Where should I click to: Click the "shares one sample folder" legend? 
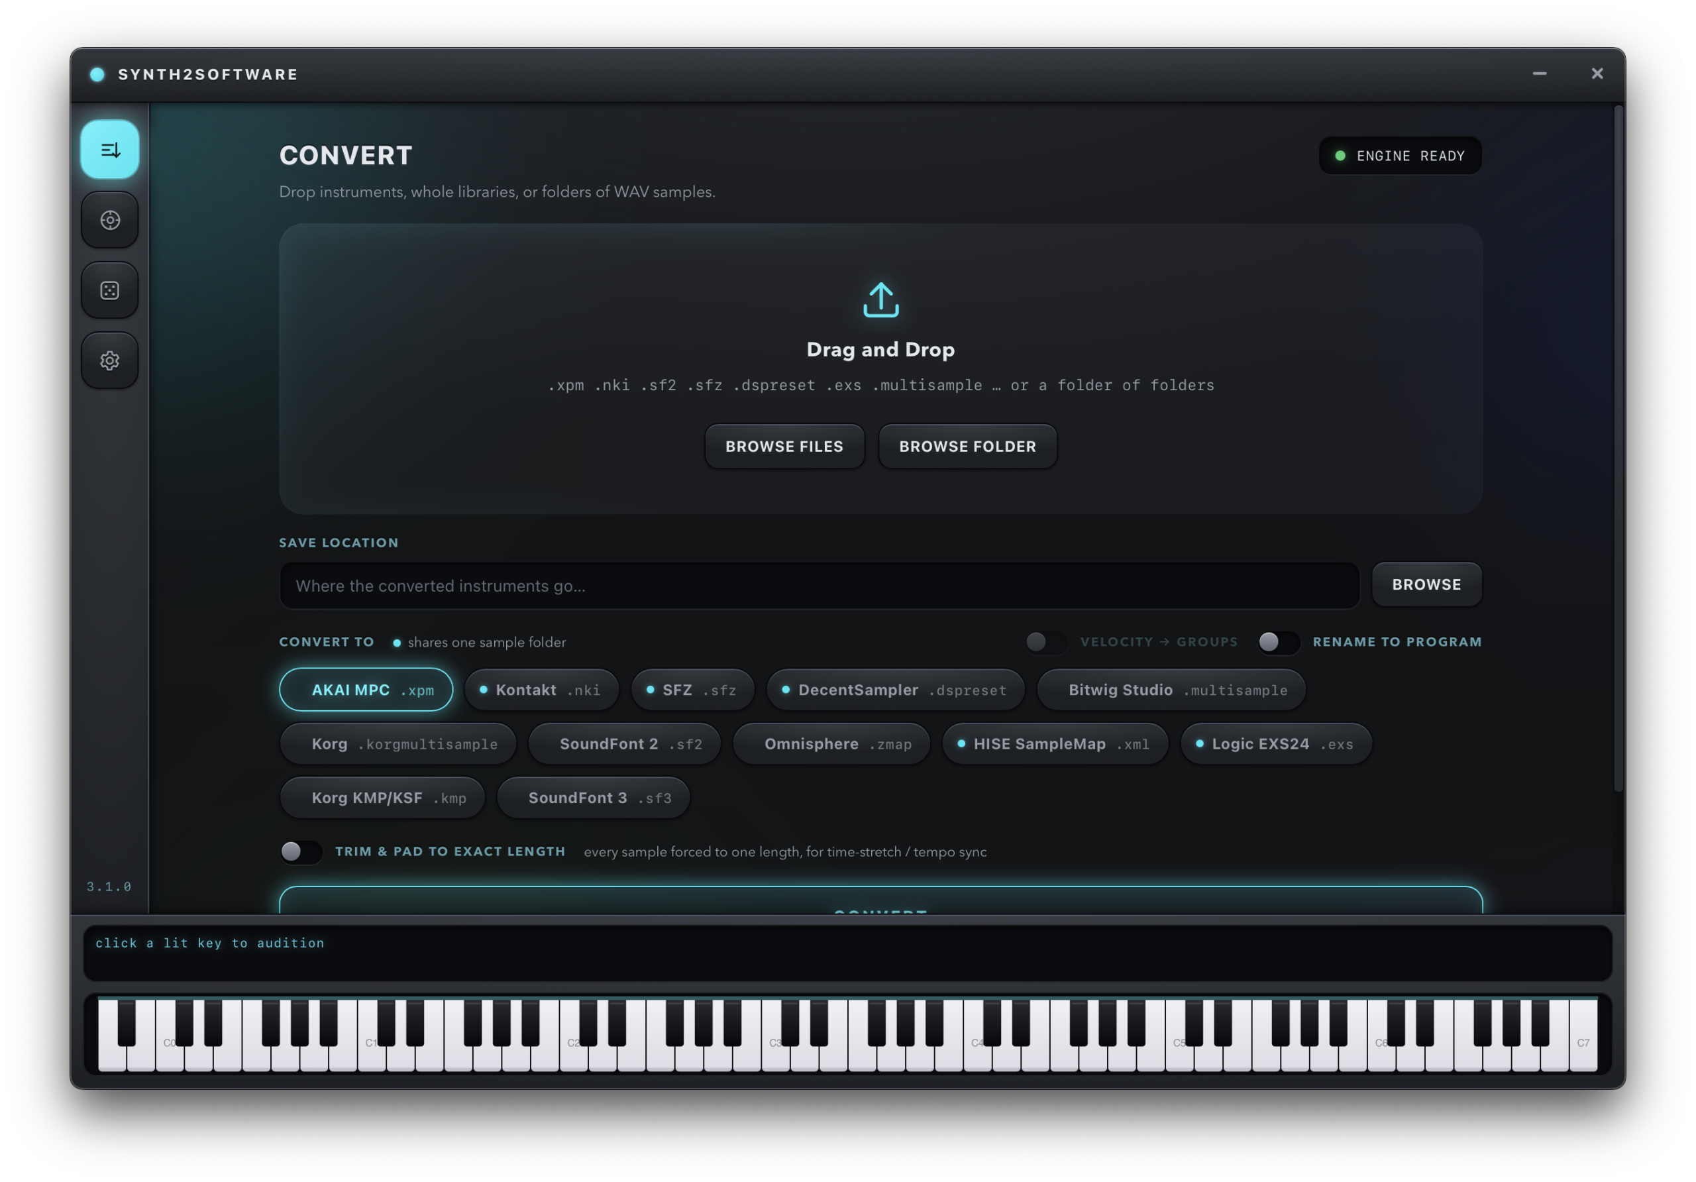pos(487,643)
